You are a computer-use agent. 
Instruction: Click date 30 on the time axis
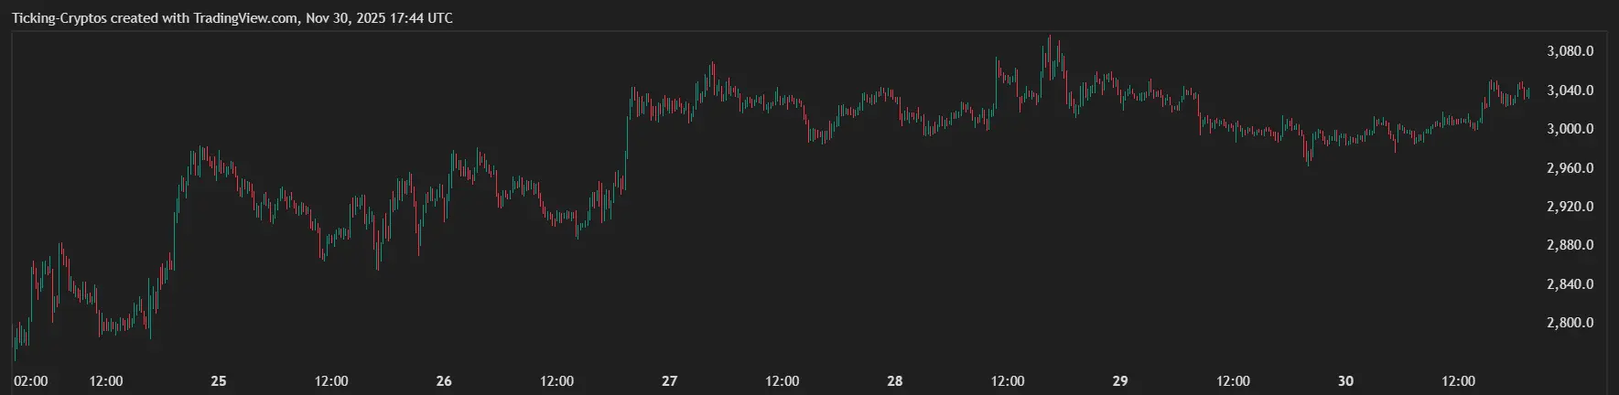point(1345,381)
